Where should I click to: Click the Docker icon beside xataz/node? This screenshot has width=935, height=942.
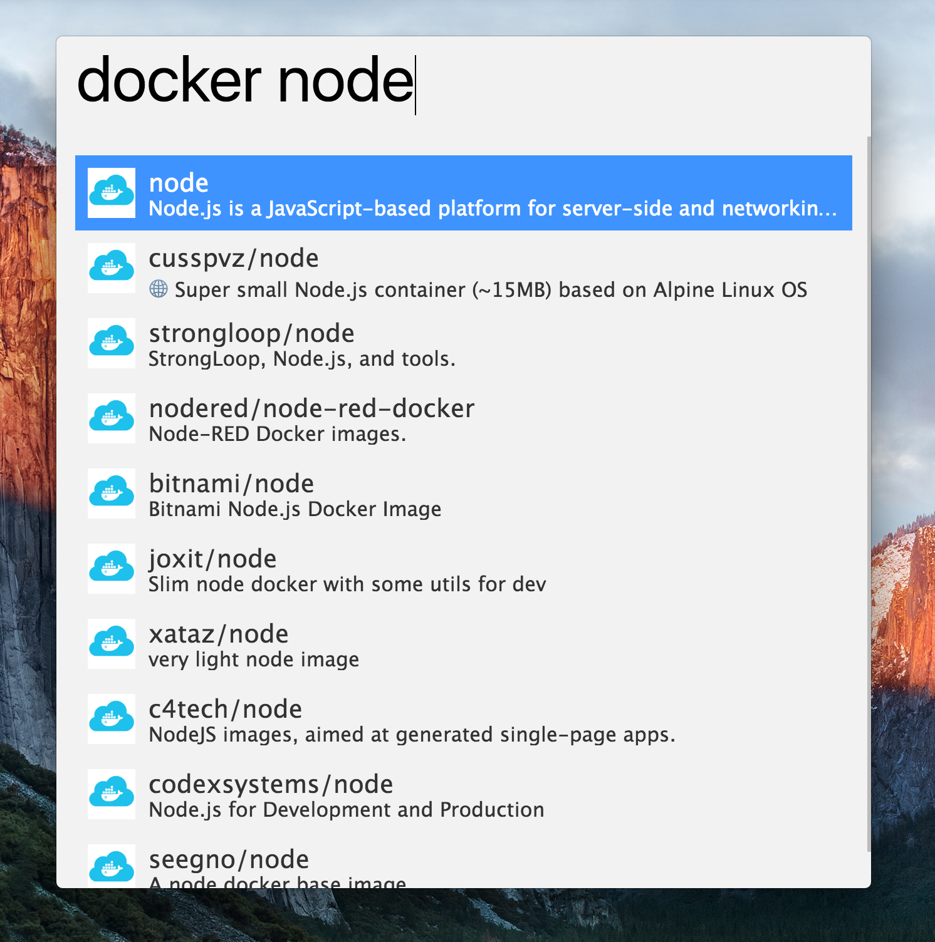coord(112,644)
